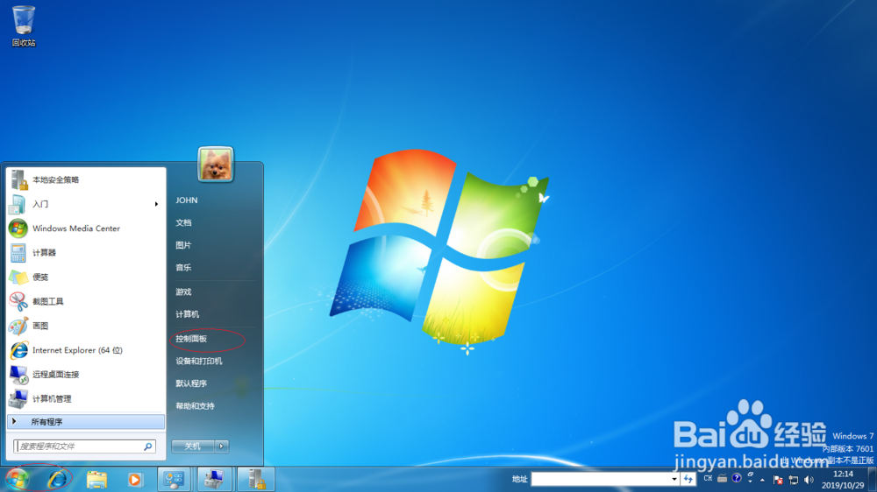Screen dimensions: 877x492
Task: Switch to Computer Management taskbar window
Action: [x=215, y=479]
